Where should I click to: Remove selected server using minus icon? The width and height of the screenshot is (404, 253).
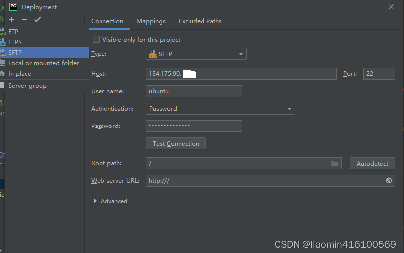(x=24, y=20)
